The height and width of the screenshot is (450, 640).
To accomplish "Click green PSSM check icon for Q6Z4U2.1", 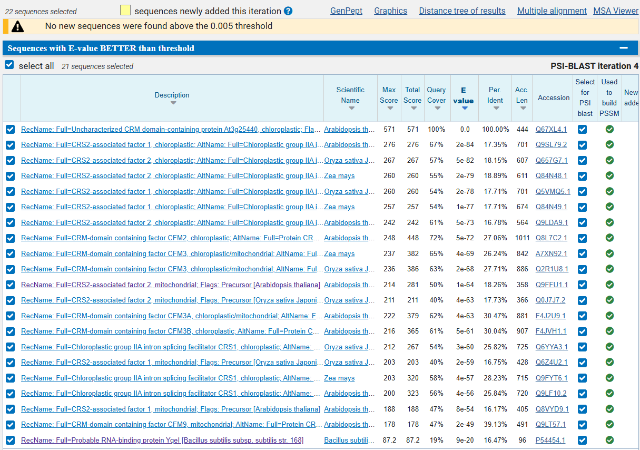I will click(x=609, y=362).
